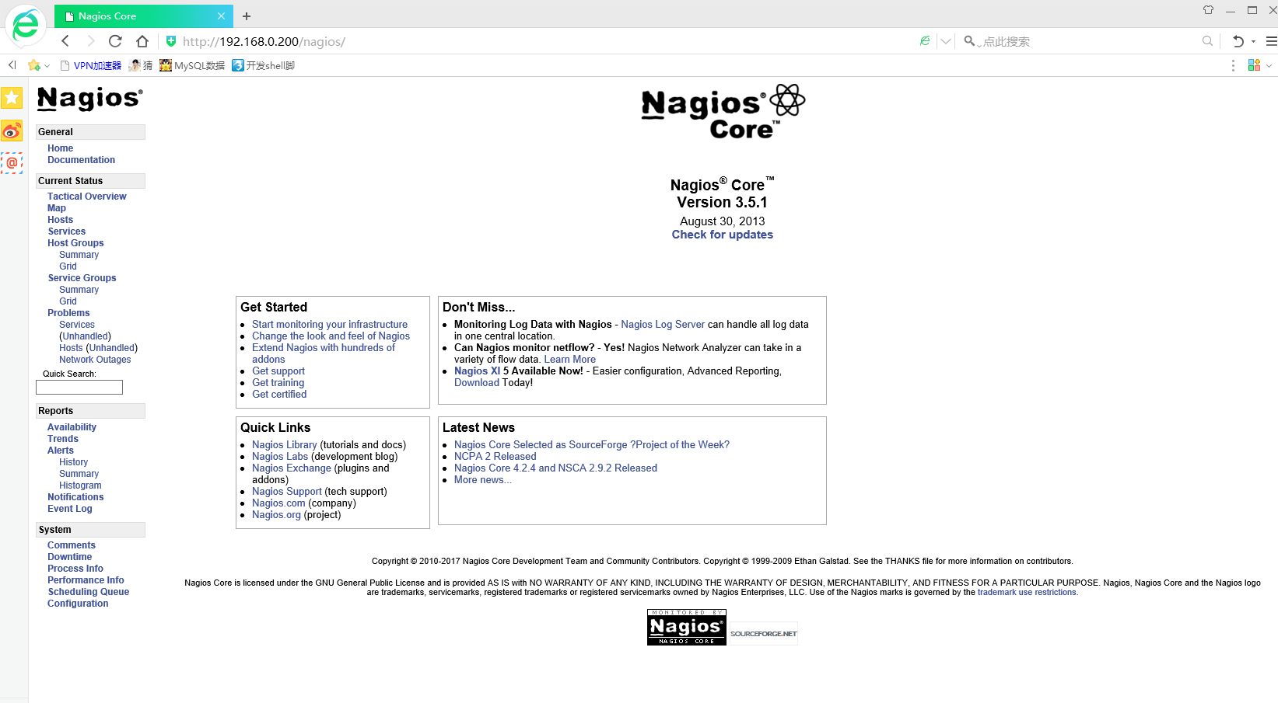Open the Problems page
This screenshot has width=1278, height=703.
click(68, 313)
